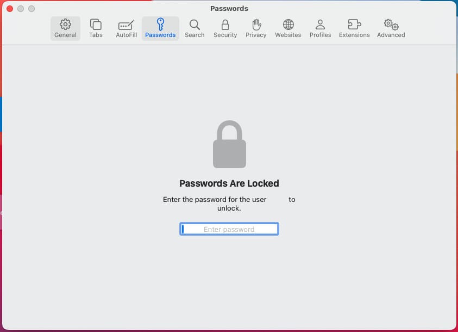Click the window title 'Passwords'
This screenshot has width=458, height=332.
229,9
